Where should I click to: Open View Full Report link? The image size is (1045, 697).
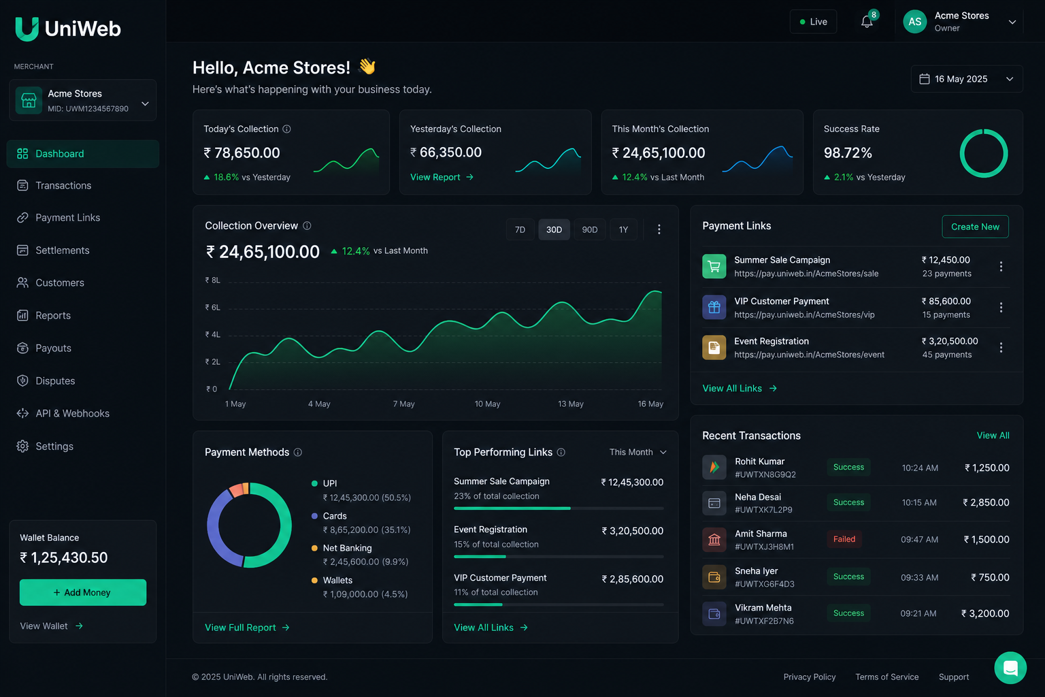click(247, 628)
